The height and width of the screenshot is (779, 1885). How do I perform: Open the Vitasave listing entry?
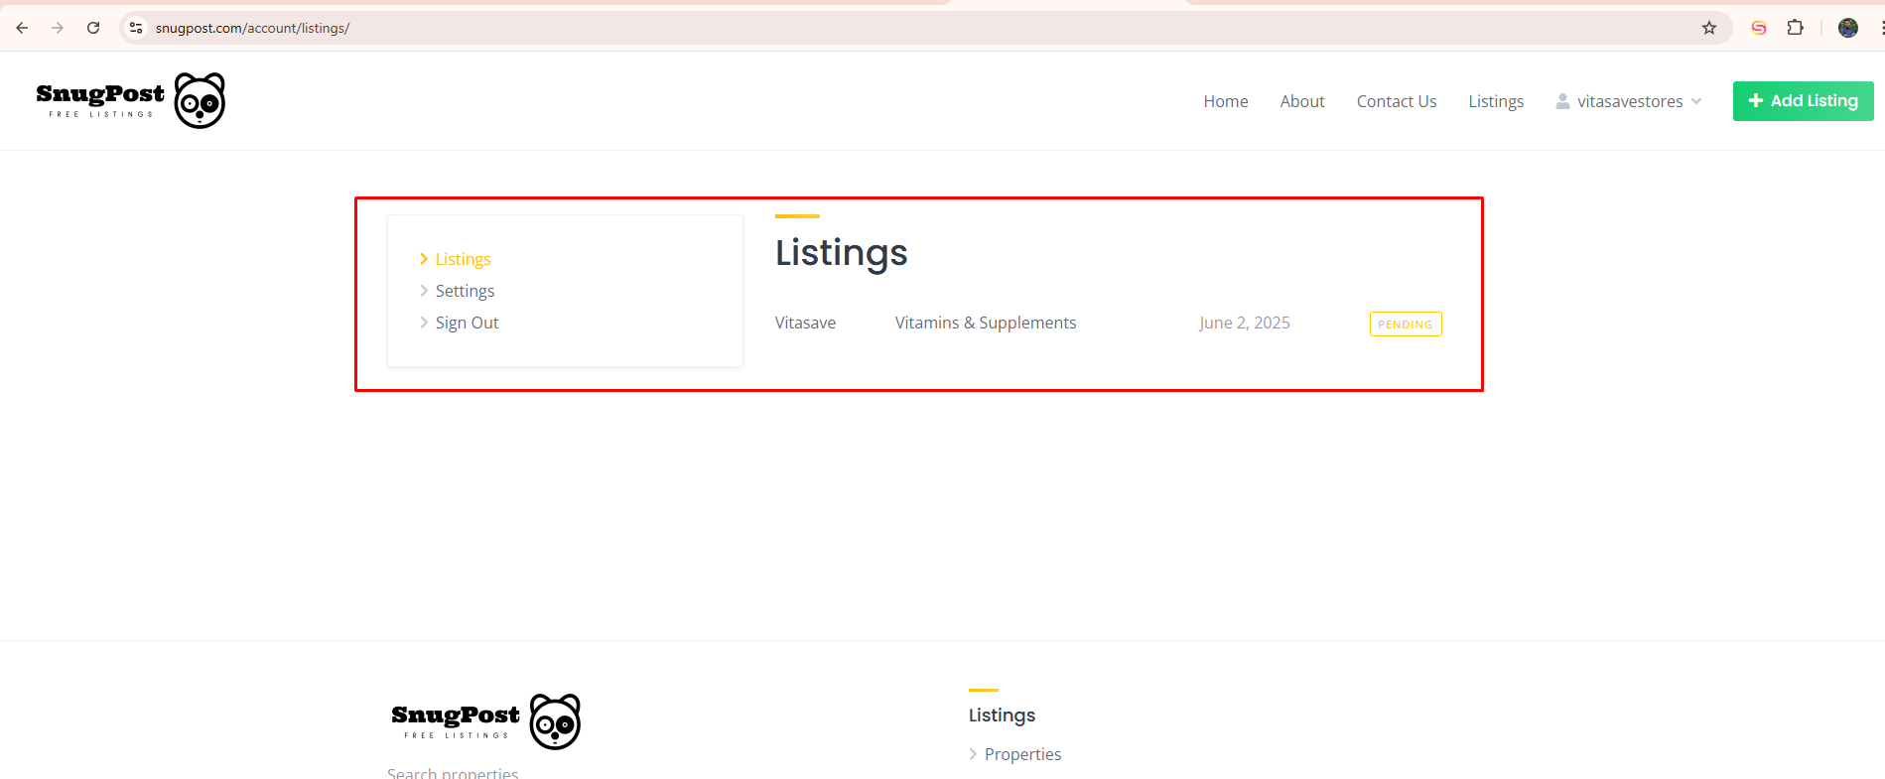[805, 323]
